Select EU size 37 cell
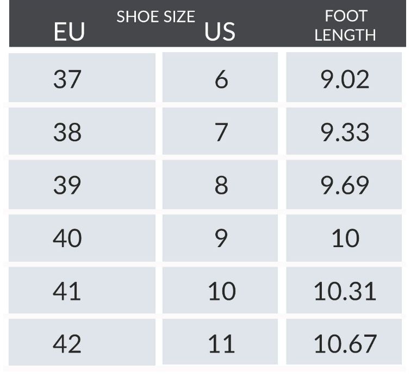Image resolution: width=417 pixels, height=384 pixels. (82, 79)
